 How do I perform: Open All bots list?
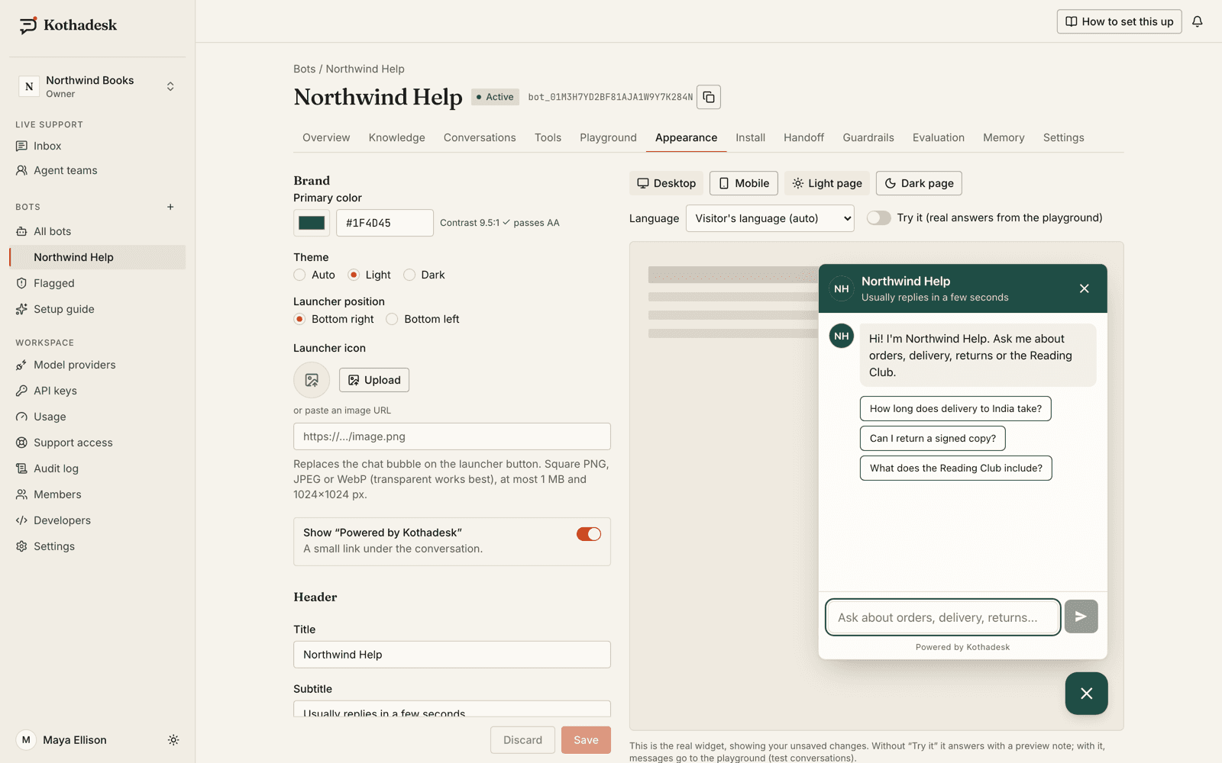(x=97, y=231)
